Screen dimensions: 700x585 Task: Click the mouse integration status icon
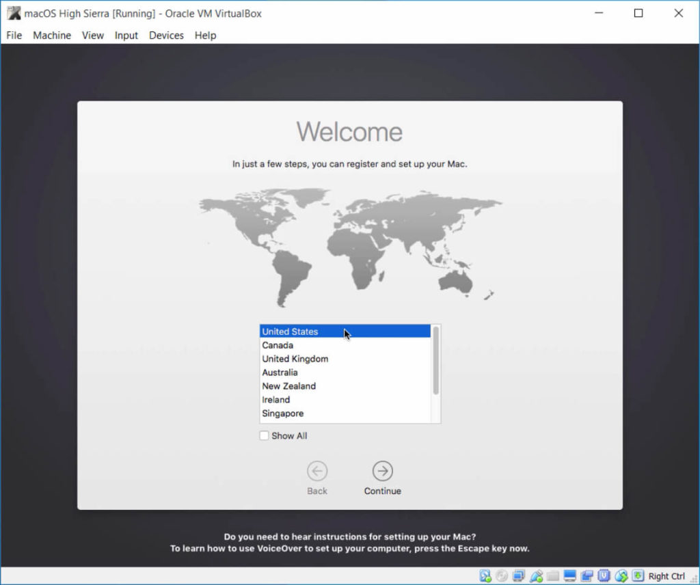coord(621,576)
